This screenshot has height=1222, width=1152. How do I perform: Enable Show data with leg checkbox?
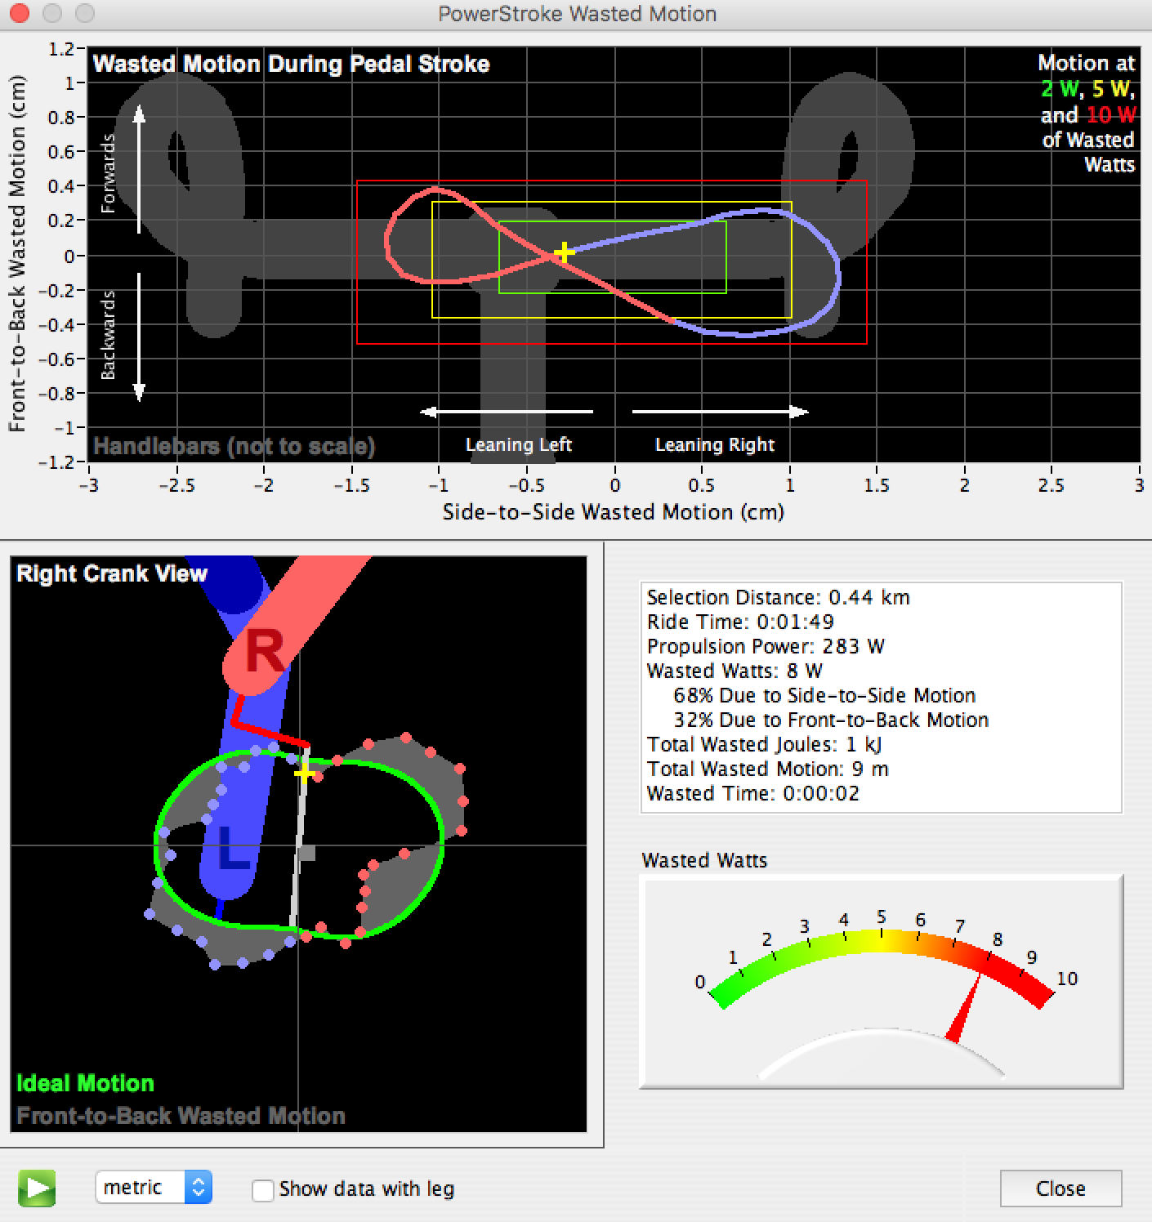263,1190
